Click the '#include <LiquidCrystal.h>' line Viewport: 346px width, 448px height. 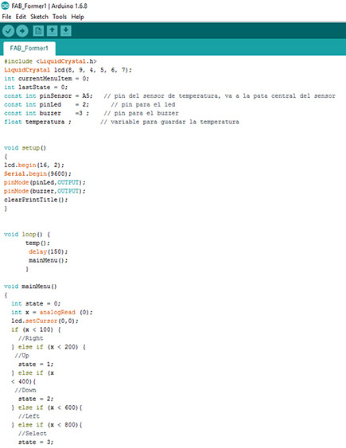51,61
